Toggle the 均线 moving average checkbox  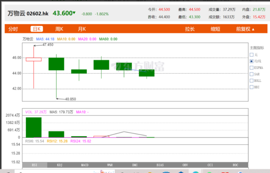pyautogui.click(x=251, y=61)
